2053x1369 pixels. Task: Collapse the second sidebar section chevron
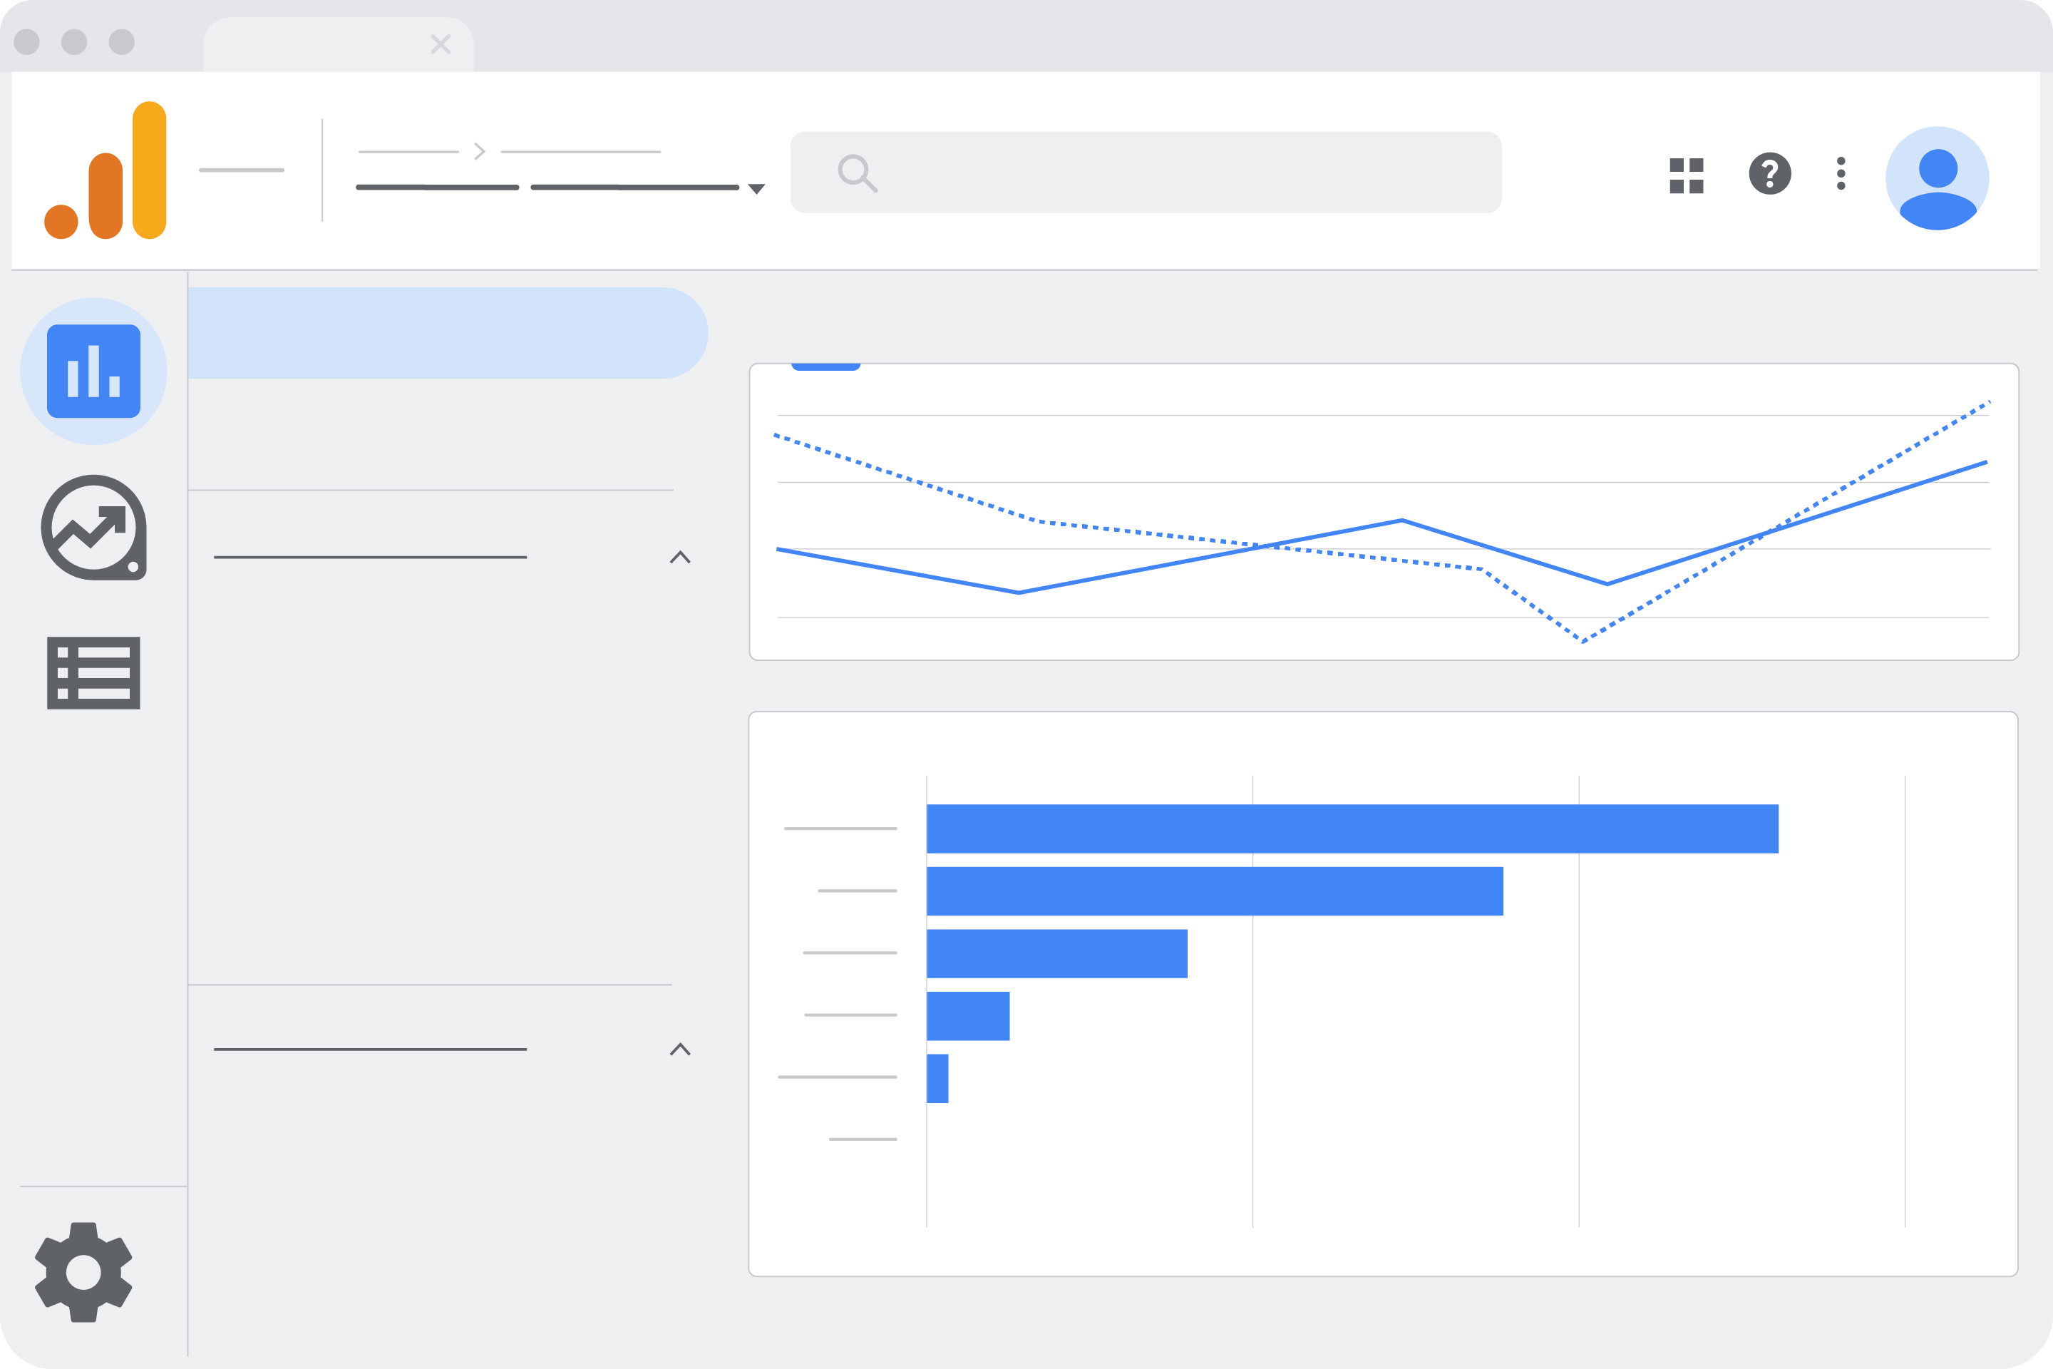(x=680, y=1050)
